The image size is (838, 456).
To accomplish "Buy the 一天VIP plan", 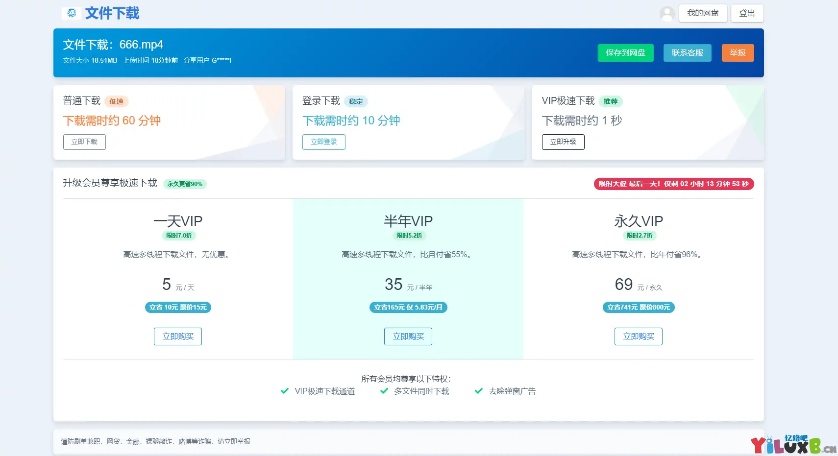I will click(x=178, y=336).
